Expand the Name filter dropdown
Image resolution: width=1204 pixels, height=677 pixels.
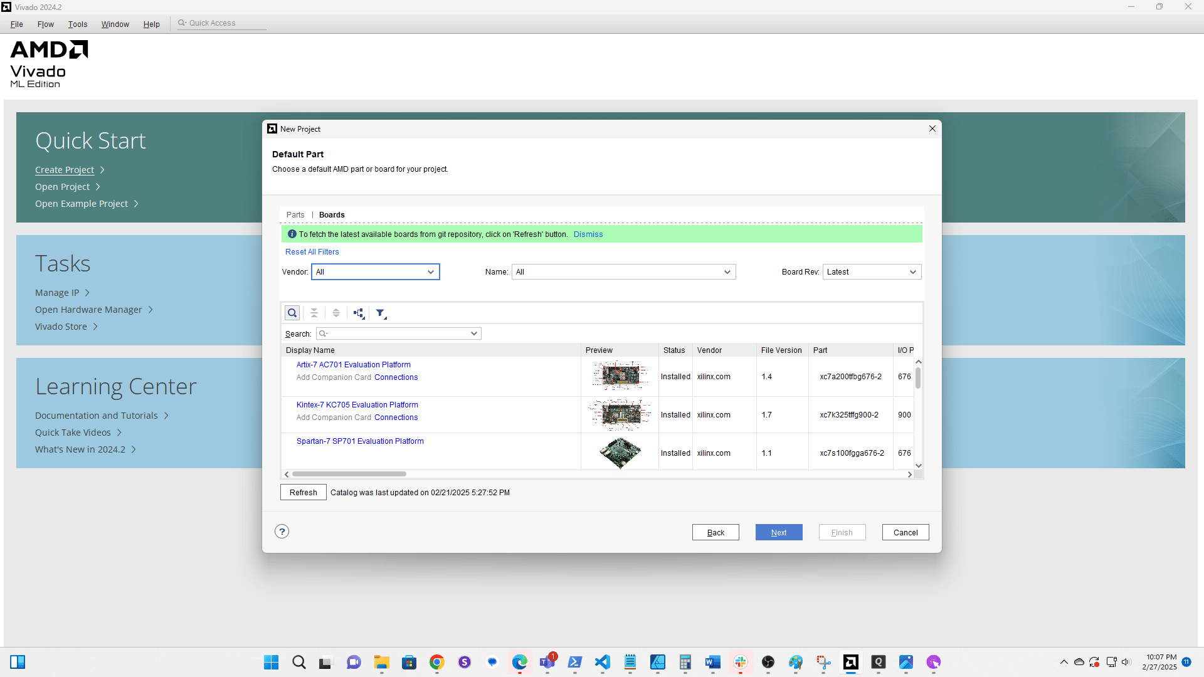point(623,272)
